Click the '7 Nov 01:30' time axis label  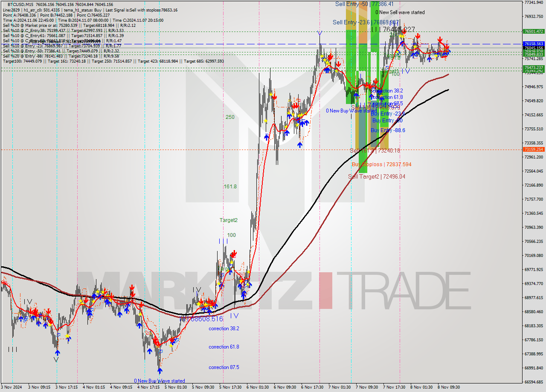(x=340, y=387)
